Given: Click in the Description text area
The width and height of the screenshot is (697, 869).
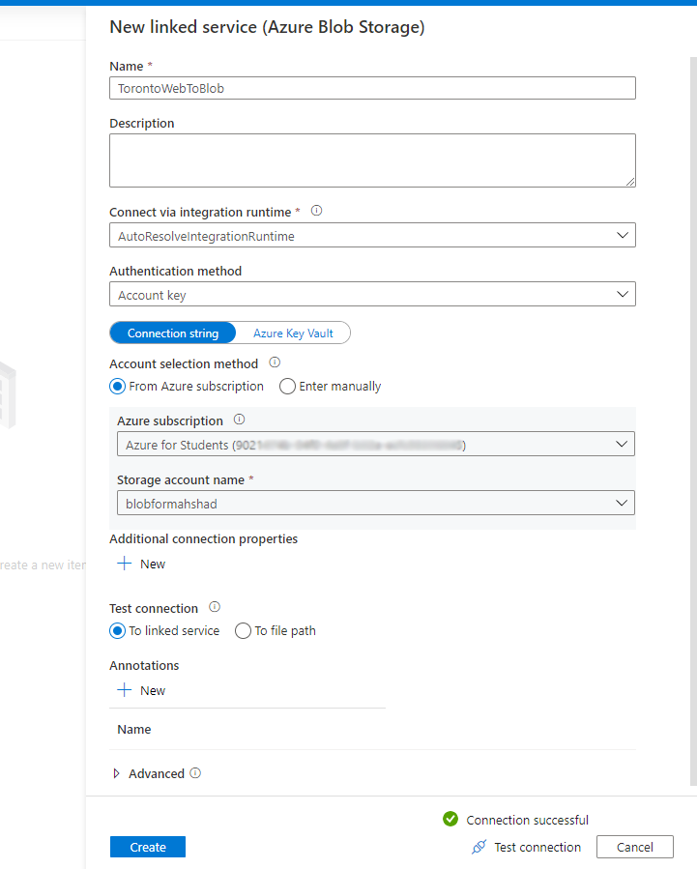Looking at the screenshot, I should click(372, 160).
